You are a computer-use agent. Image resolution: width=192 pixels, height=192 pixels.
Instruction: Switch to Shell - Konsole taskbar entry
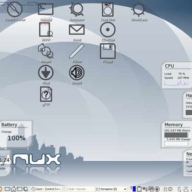pos(79,189)
